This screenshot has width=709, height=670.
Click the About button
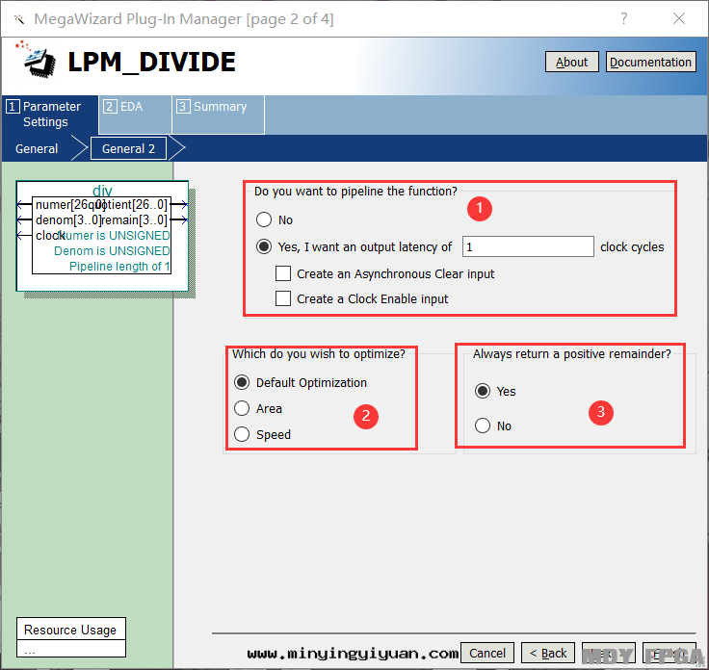(x=571, y=62)
